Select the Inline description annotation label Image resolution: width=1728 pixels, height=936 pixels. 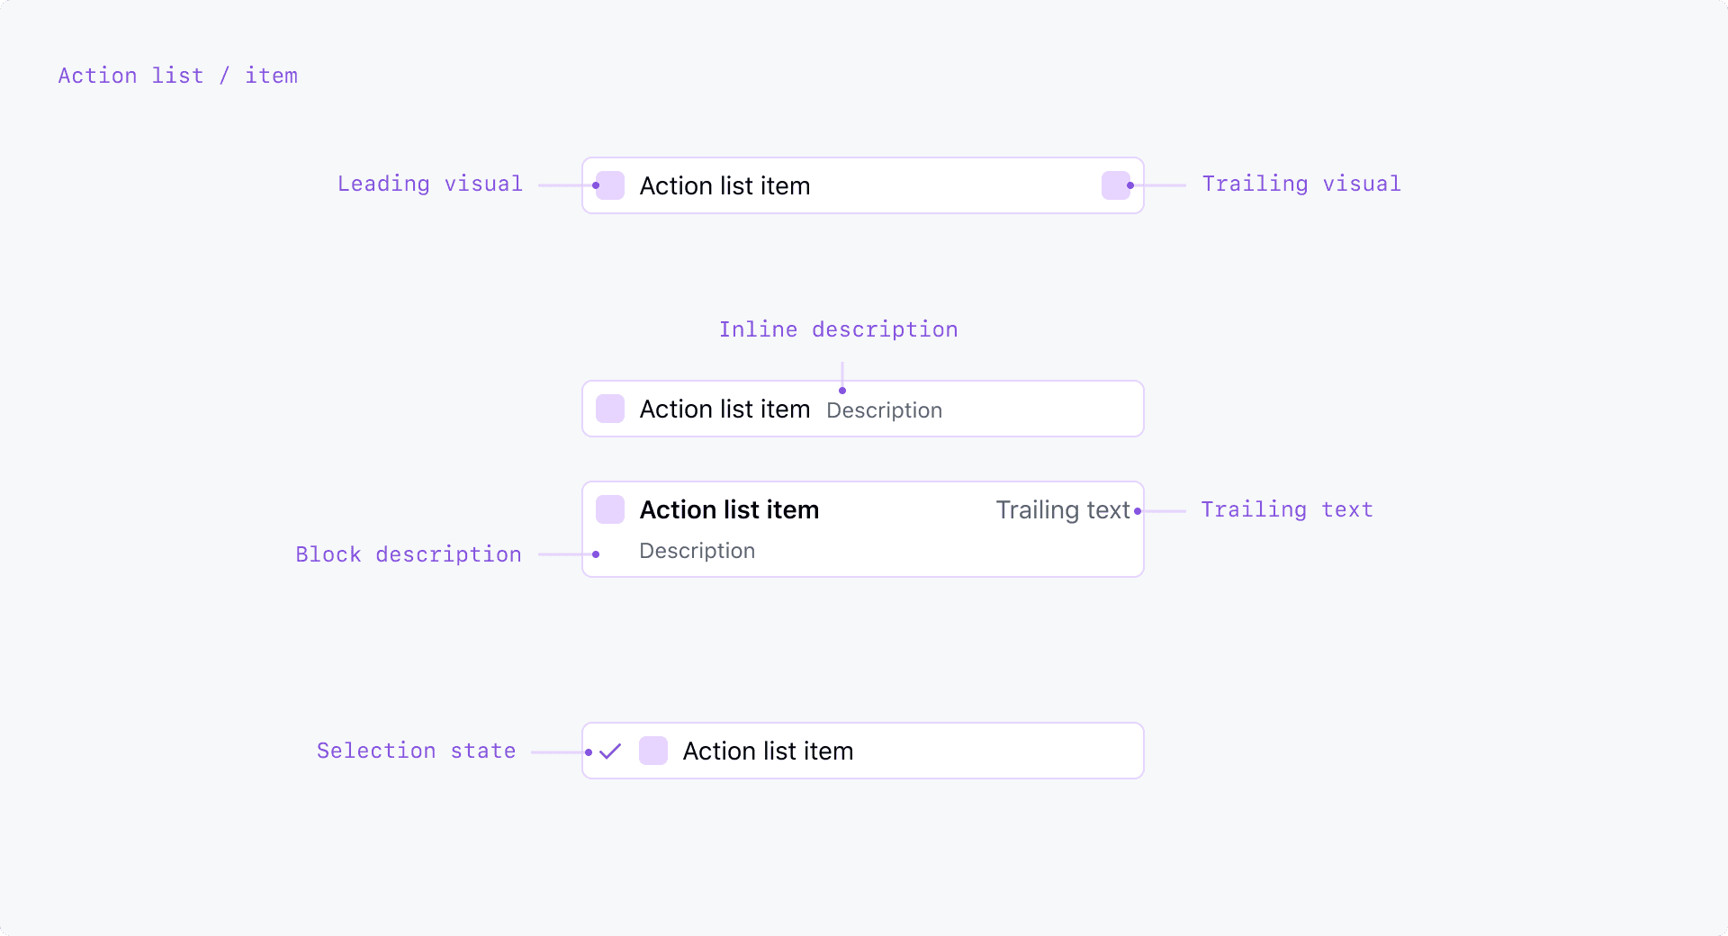pyautogui.click(x=838, y=329)
